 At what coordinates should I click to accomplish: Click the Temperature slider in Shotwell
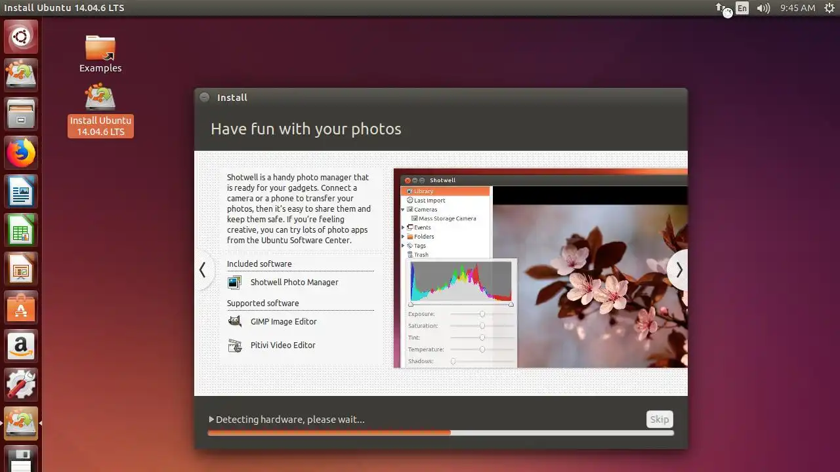482,349
